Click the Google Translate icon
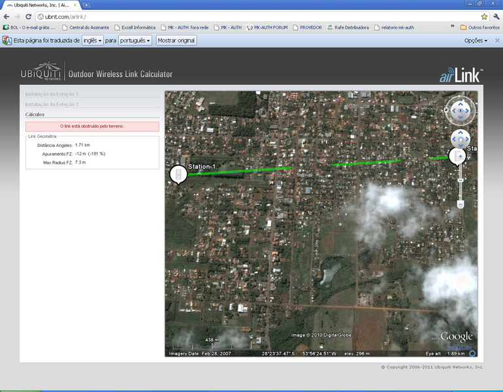The height and width of the screenshot is (392, 503). 7,41
